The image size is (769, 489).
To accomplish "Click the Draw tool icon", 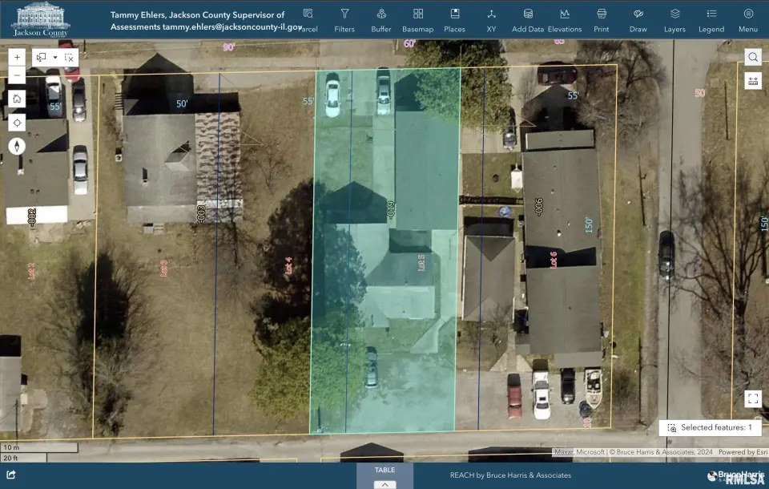I will pos(638,20).
